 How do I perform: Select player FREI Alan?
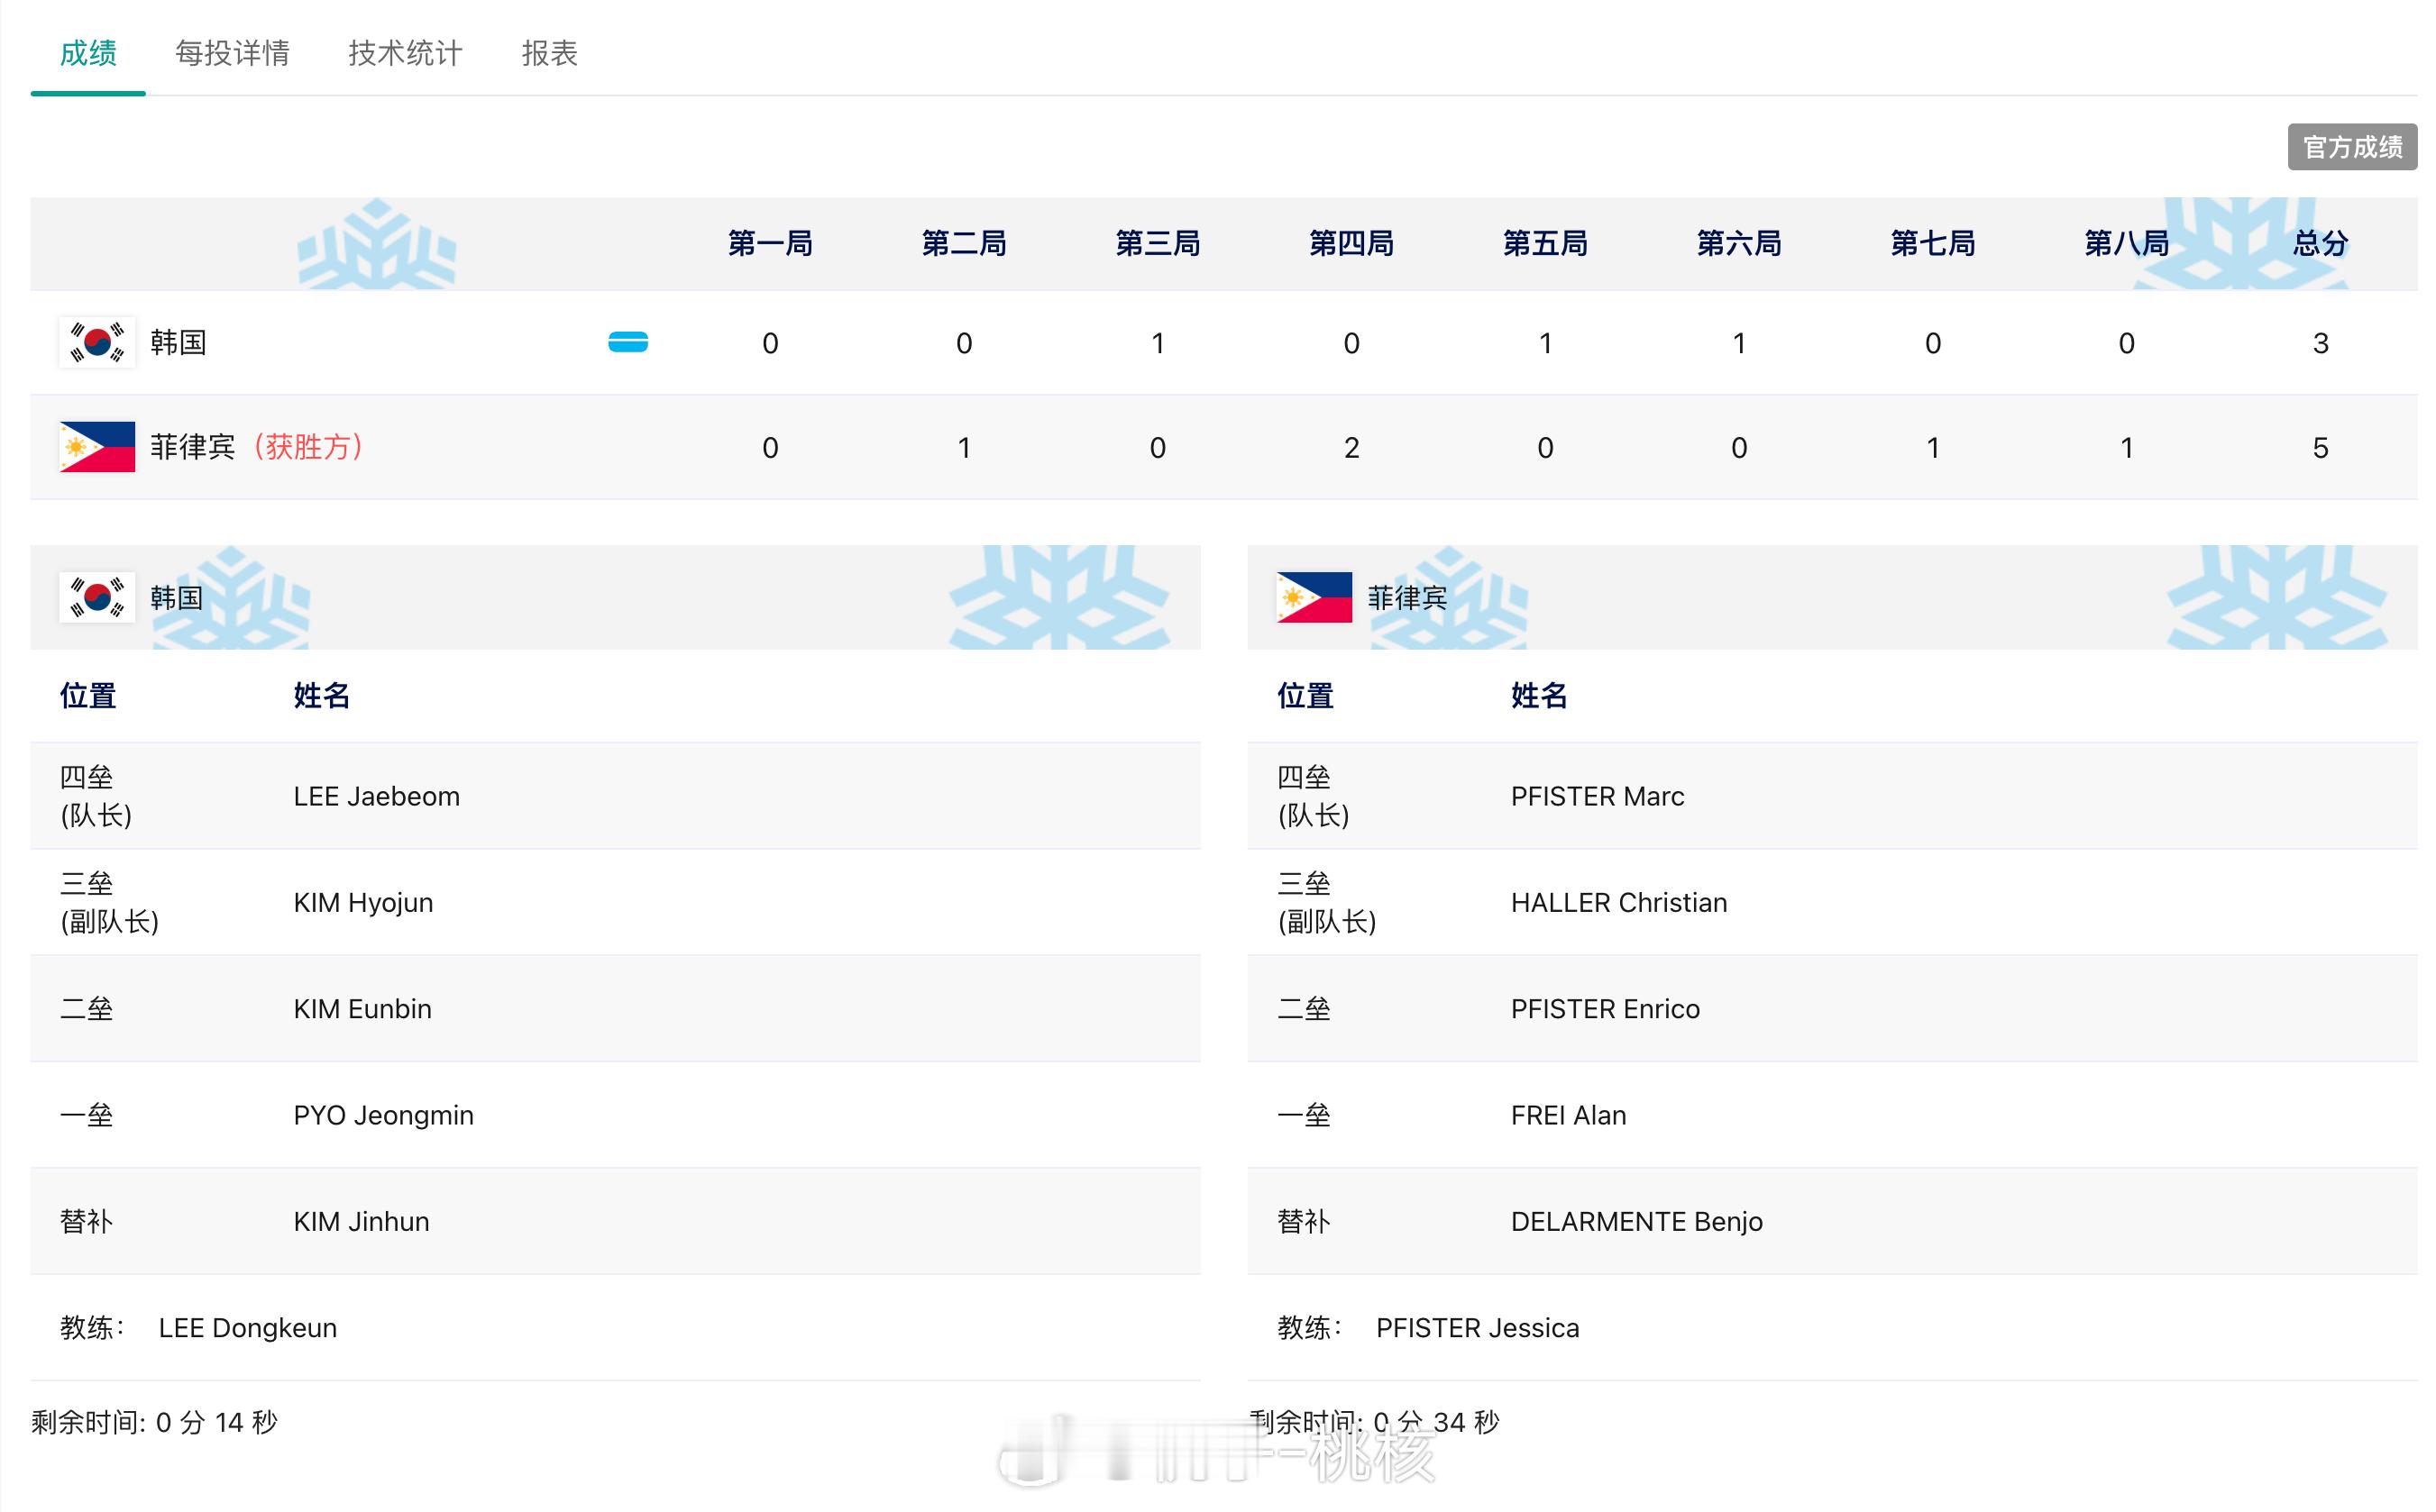pos(1569,1115)
